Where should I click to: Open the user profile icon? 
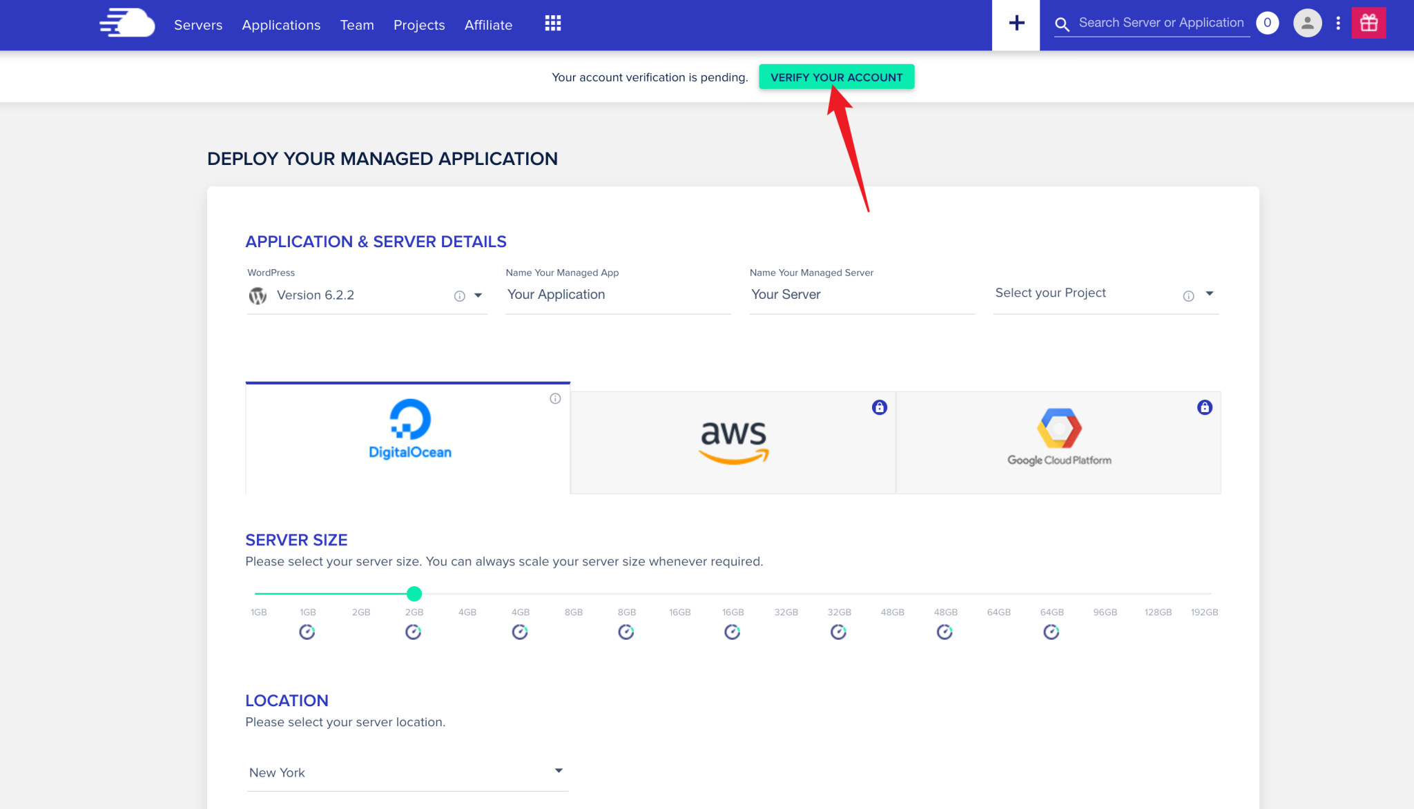(x=1307, y=23)
